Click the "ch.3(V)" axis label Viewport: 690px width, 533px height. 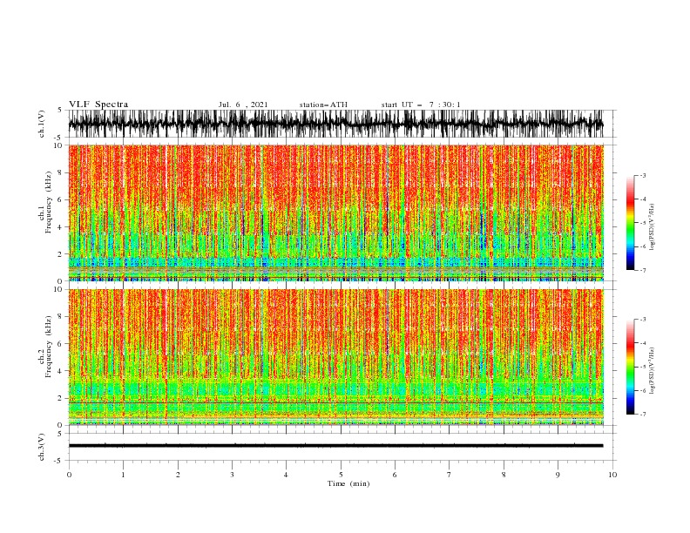click(x=42, y=447)
